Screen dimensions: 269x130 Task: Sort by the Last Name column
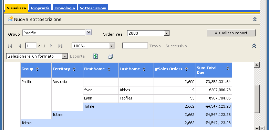(144, 69)
